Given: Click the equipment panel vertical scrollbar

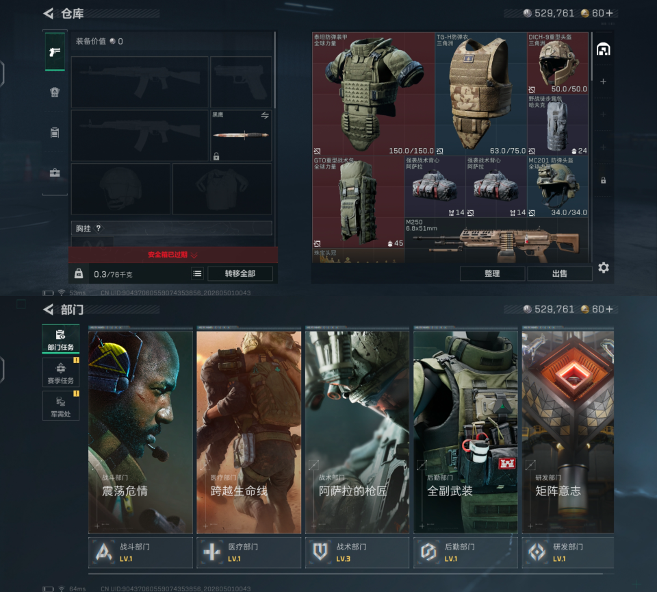Looking at the screenshot, I should (275, 70).
